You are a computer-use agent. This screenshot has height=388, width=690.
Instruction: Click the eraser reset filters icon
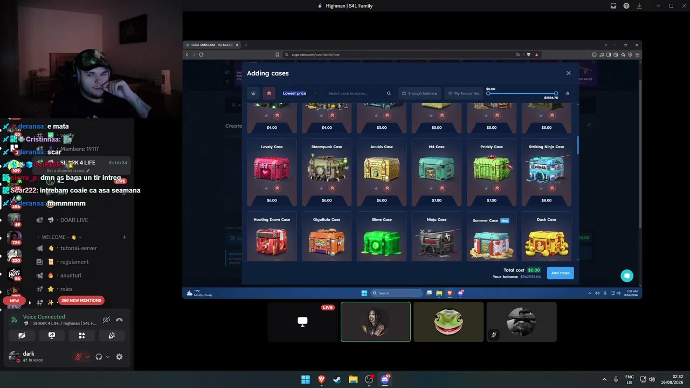click(x=567, y=93)
